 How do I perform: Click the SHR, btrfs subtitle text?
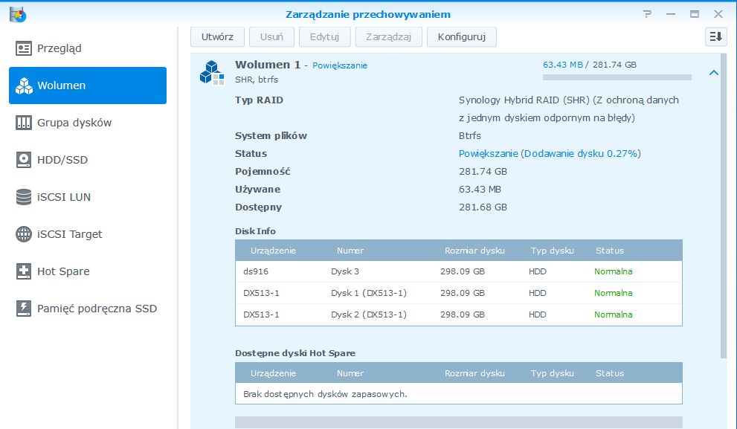(x=257, y=80)
